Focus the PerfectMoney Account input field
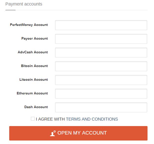 (x=101, y=25)
